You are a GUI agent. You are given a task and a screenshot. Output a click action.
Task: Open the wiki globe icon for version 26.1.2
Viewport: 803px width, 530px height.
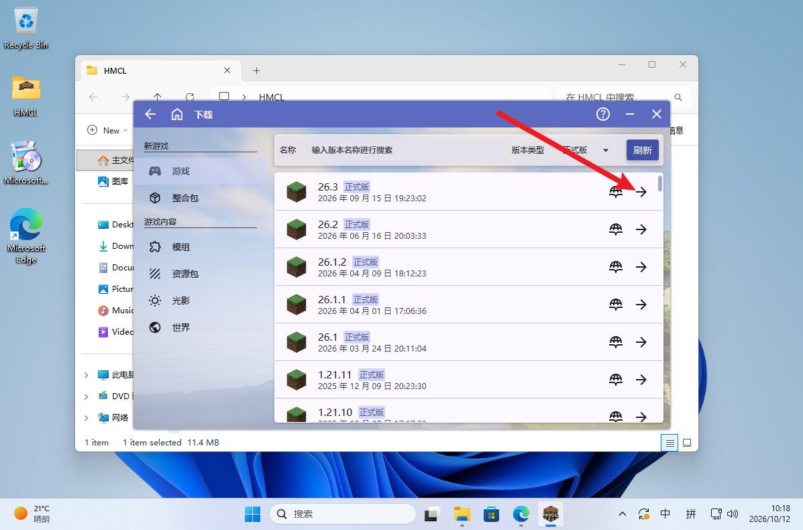click(616, 267)
